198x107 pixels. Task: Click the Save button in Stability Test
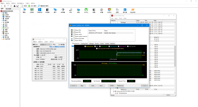[x=101, y=86]
